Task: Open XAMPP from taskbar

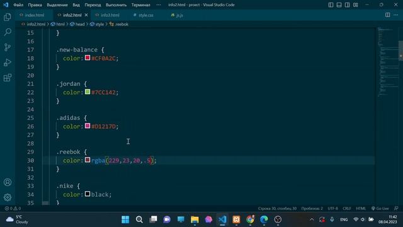Action: 236,219
